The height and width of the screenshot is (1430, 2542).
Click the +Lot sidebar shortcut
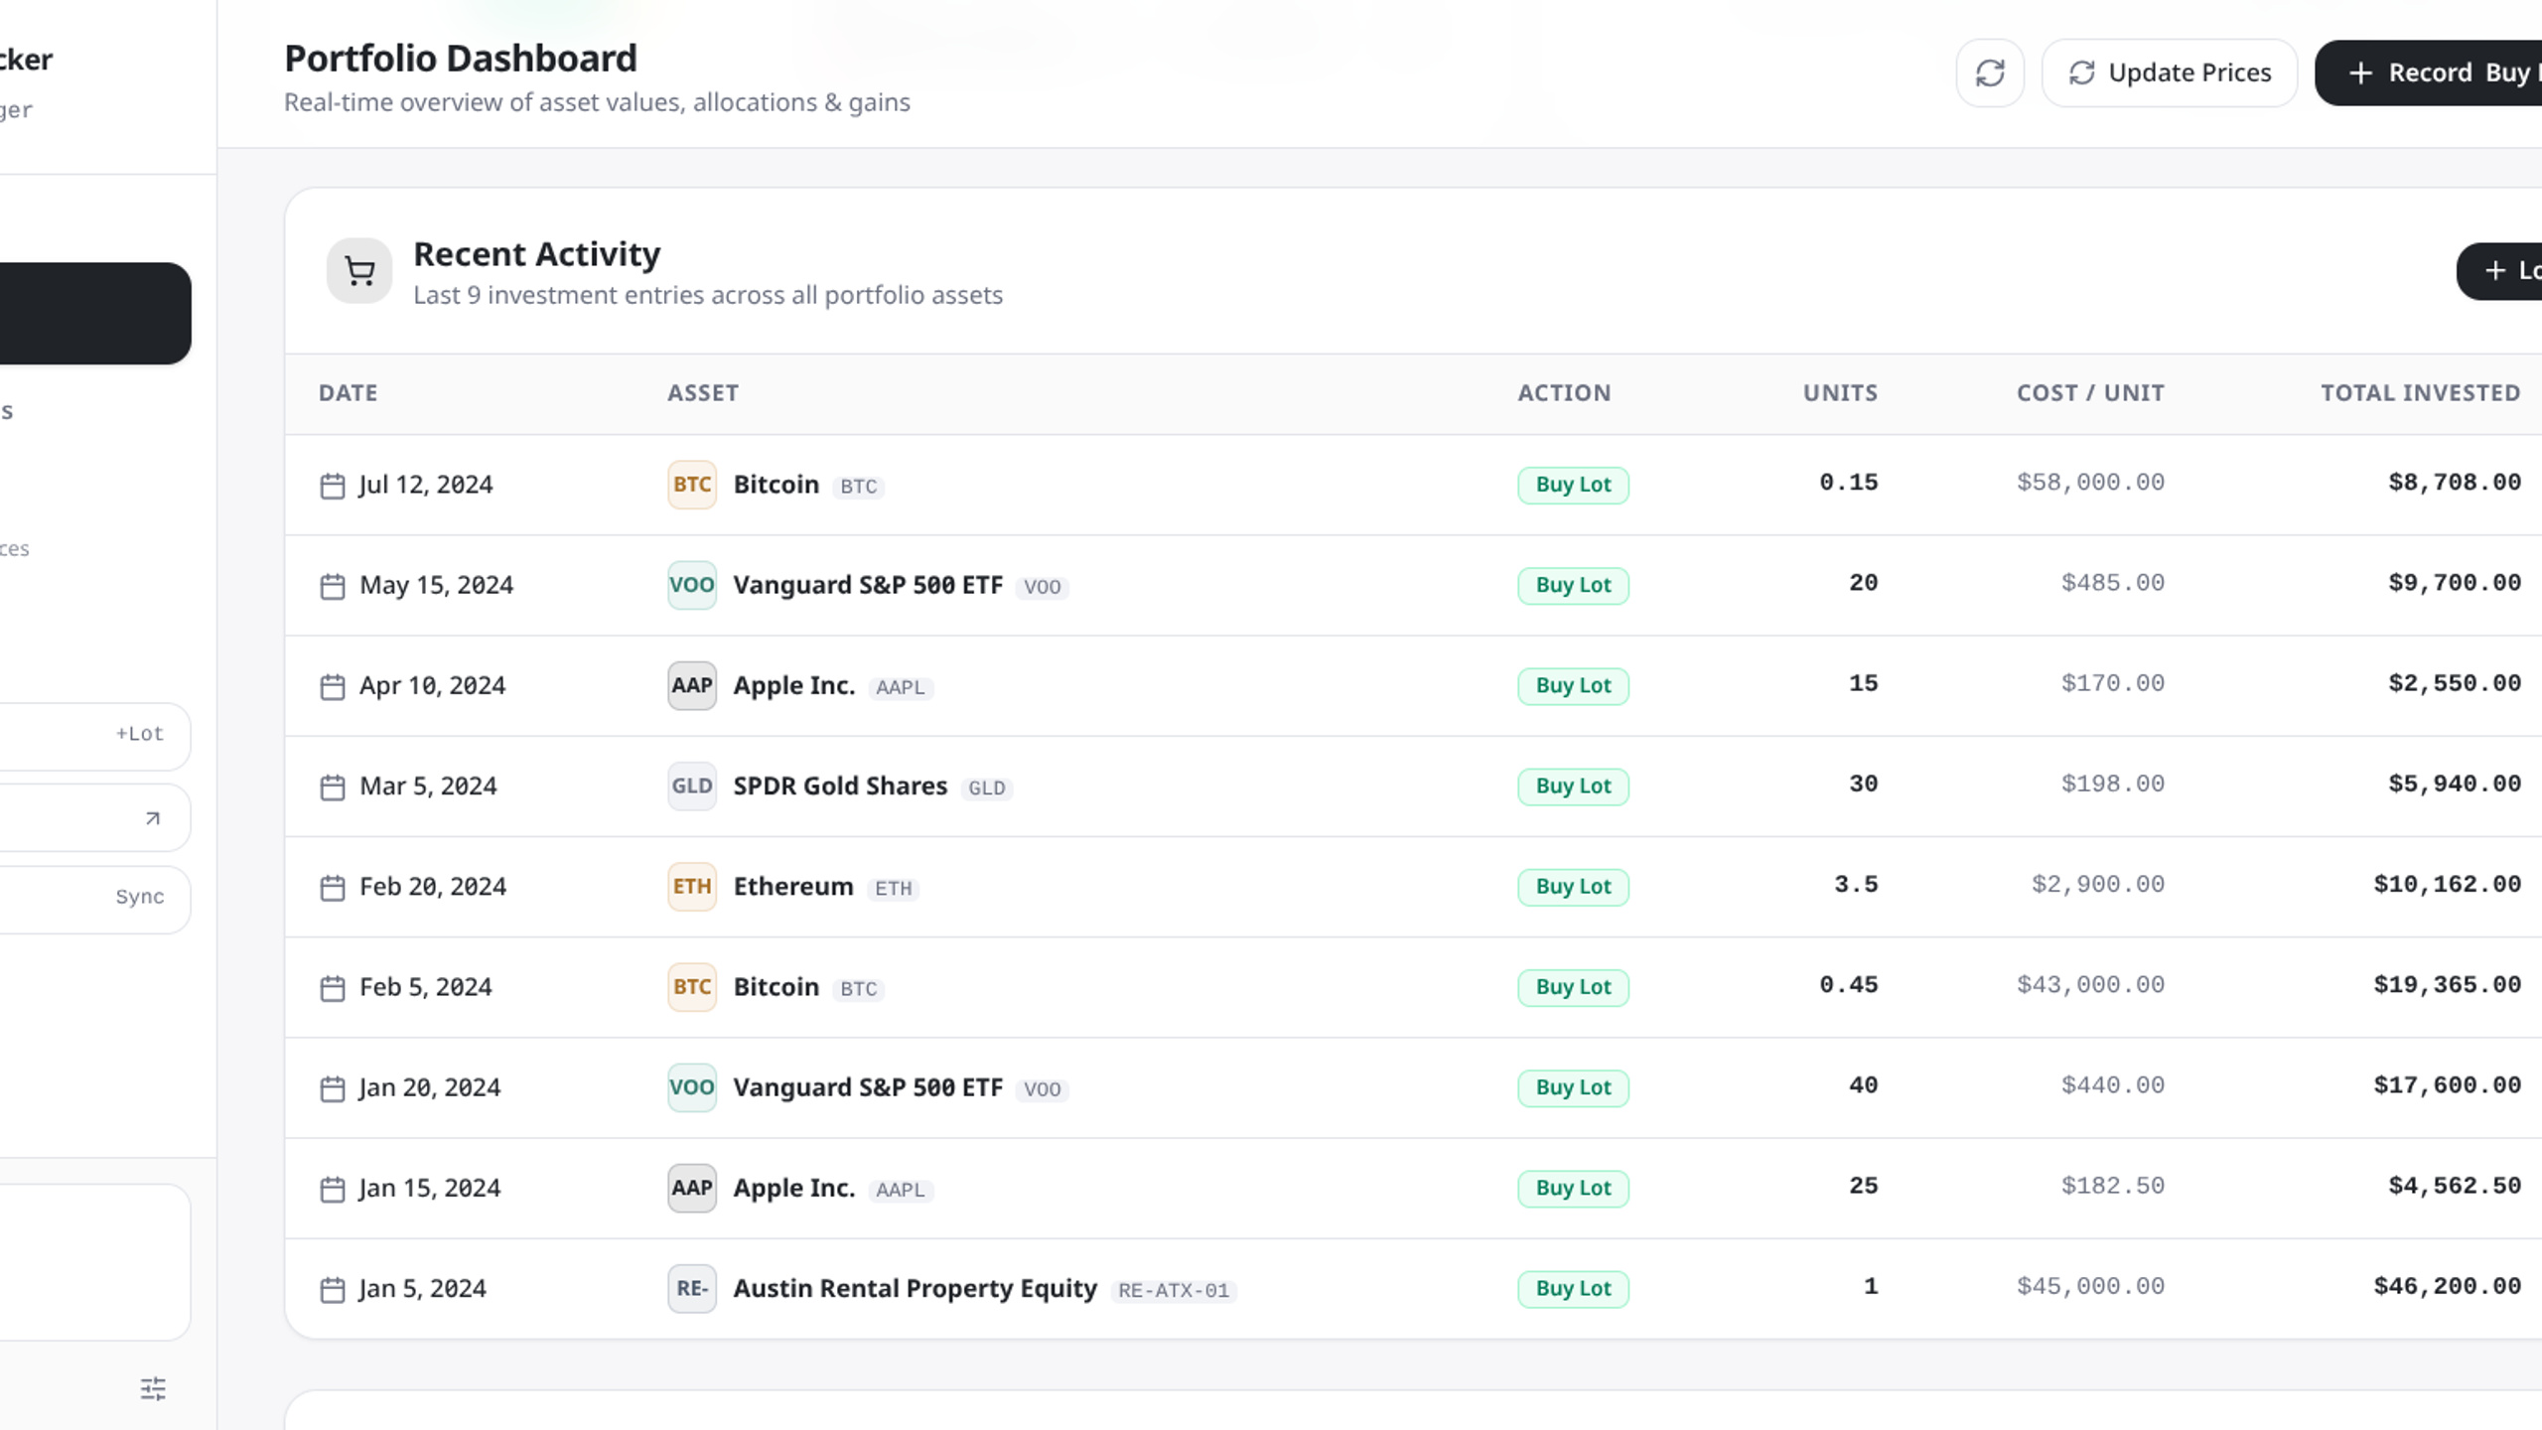(x=95, y=736)
